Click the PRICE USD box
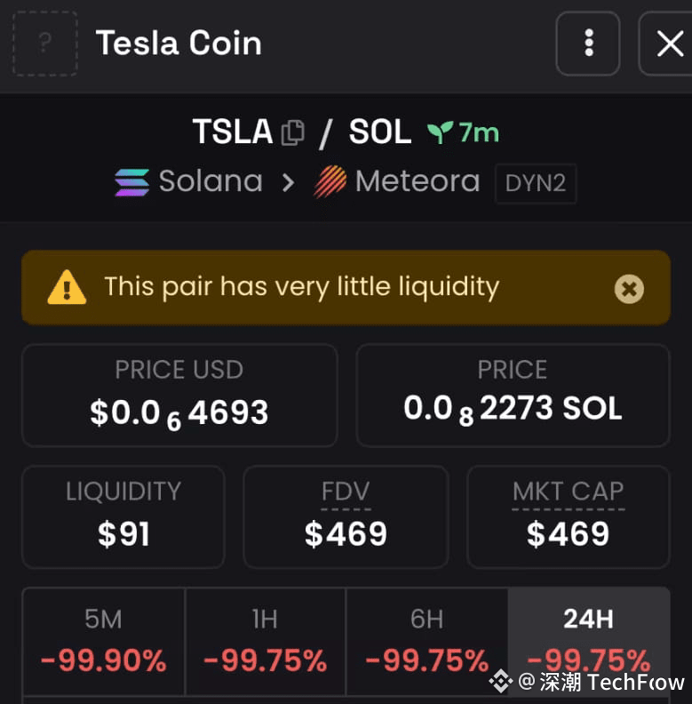The height and width of the screenshot is (704, 692). [179, 395]
